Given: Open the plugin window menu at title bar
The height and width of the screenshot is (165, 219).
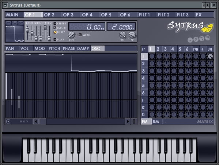Looking at the screenshot, I should [5, 5].
